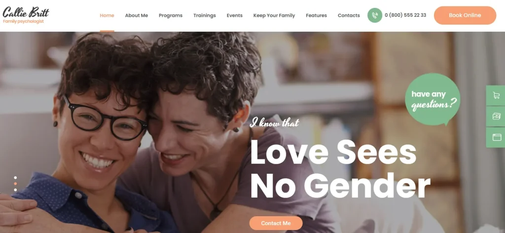505x233 pixels.
Task: Click the phone number 0 (800) 555 22 33
Action: pyautogui.click(x=405, y=15)
